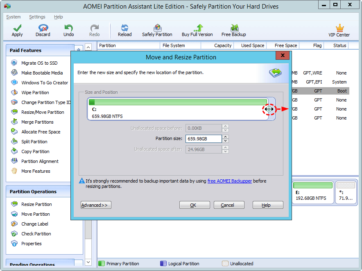Select Move Partition operation
Viewport: 362px width, 271px height.
pyautogui.click(x=36, y=214)
